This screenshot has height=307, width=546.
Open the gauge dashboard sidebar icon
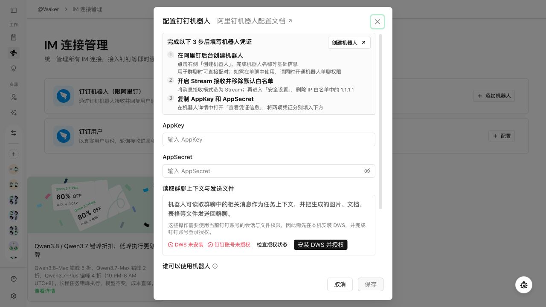[x=14, y=279]
